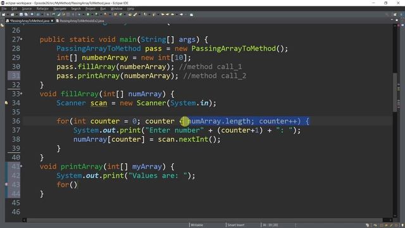The height and width of the screenshot is (228, 405).
Task: Click the cursor position status entry
Action: click(x=270, y=225)
